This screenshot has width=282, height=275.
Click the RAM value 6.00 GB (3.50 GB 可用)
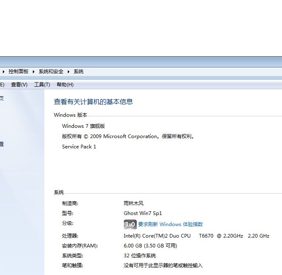(x=150, y=246)
